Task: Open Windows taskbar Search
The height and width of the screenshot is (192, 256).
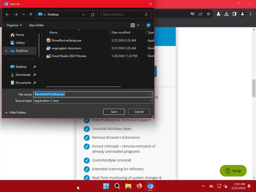Action: point(117,186)
